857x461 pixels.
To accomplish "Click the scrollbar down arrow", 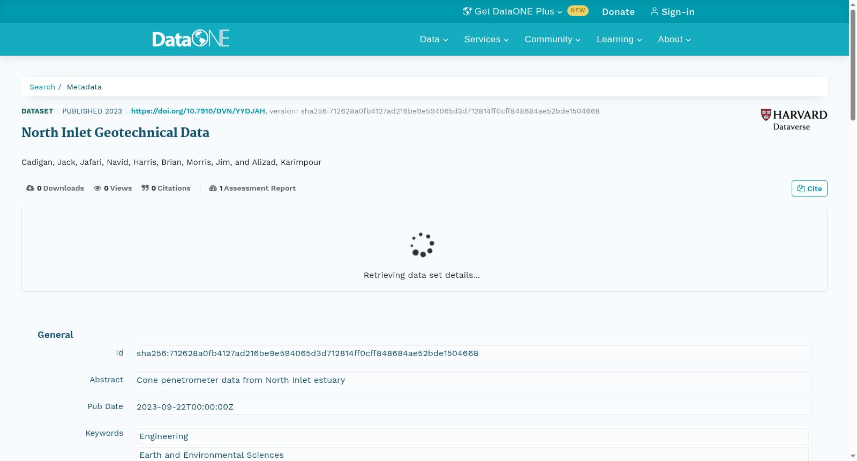I will pyautogui.click(x=853, y=456).
